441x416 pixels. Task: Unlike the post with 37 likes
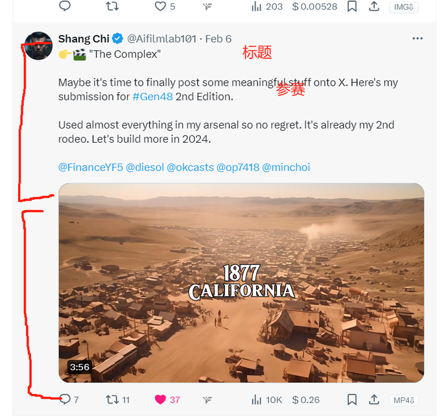pos(160,400)
